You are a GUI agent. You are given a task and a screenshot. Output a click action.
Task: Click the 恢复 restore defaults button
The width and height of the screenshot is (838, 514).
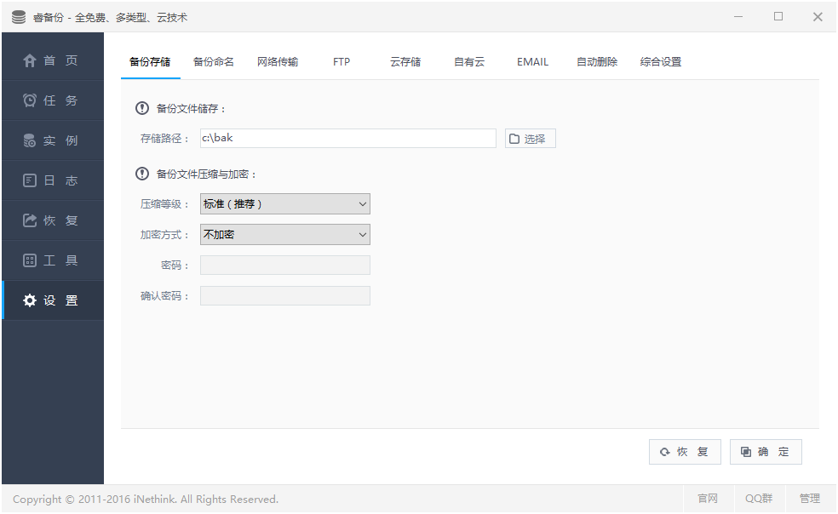(685, 451)
